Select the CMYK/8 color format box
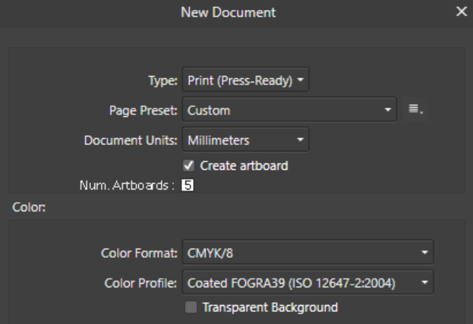The width and height of the screenshot is (473, 324). coord(307,252)
